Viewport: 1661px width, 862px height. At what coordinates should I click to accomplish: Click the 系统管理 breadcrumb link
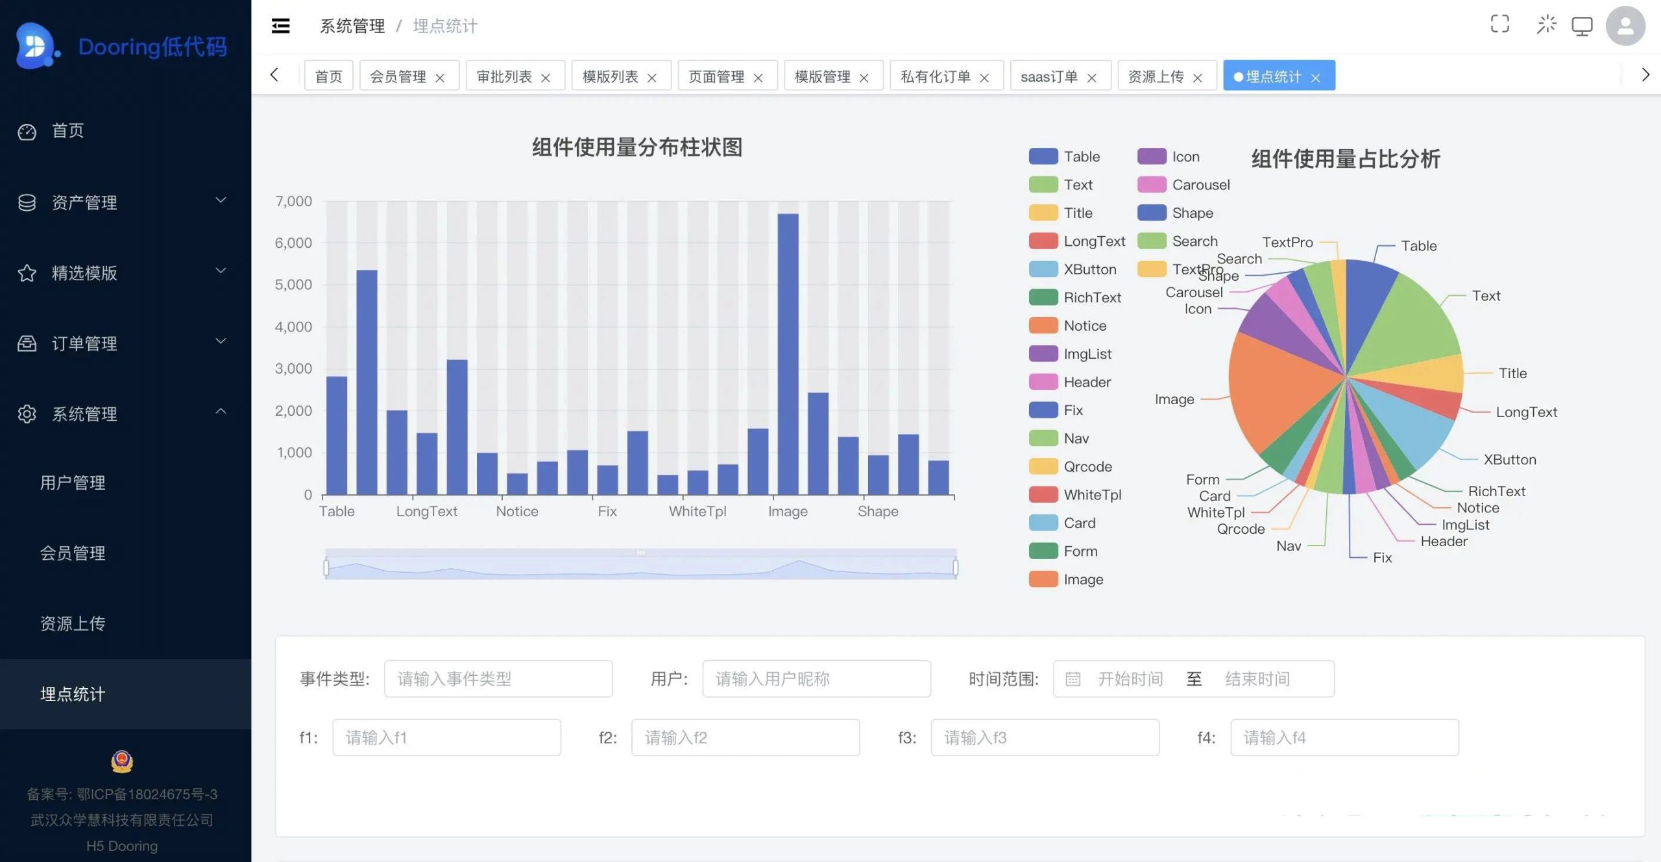pyautogui.click(x=352, y=26)
